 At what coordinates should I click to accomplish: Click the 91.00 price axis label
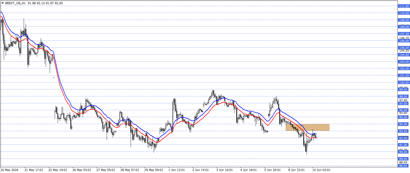[404, 145]
